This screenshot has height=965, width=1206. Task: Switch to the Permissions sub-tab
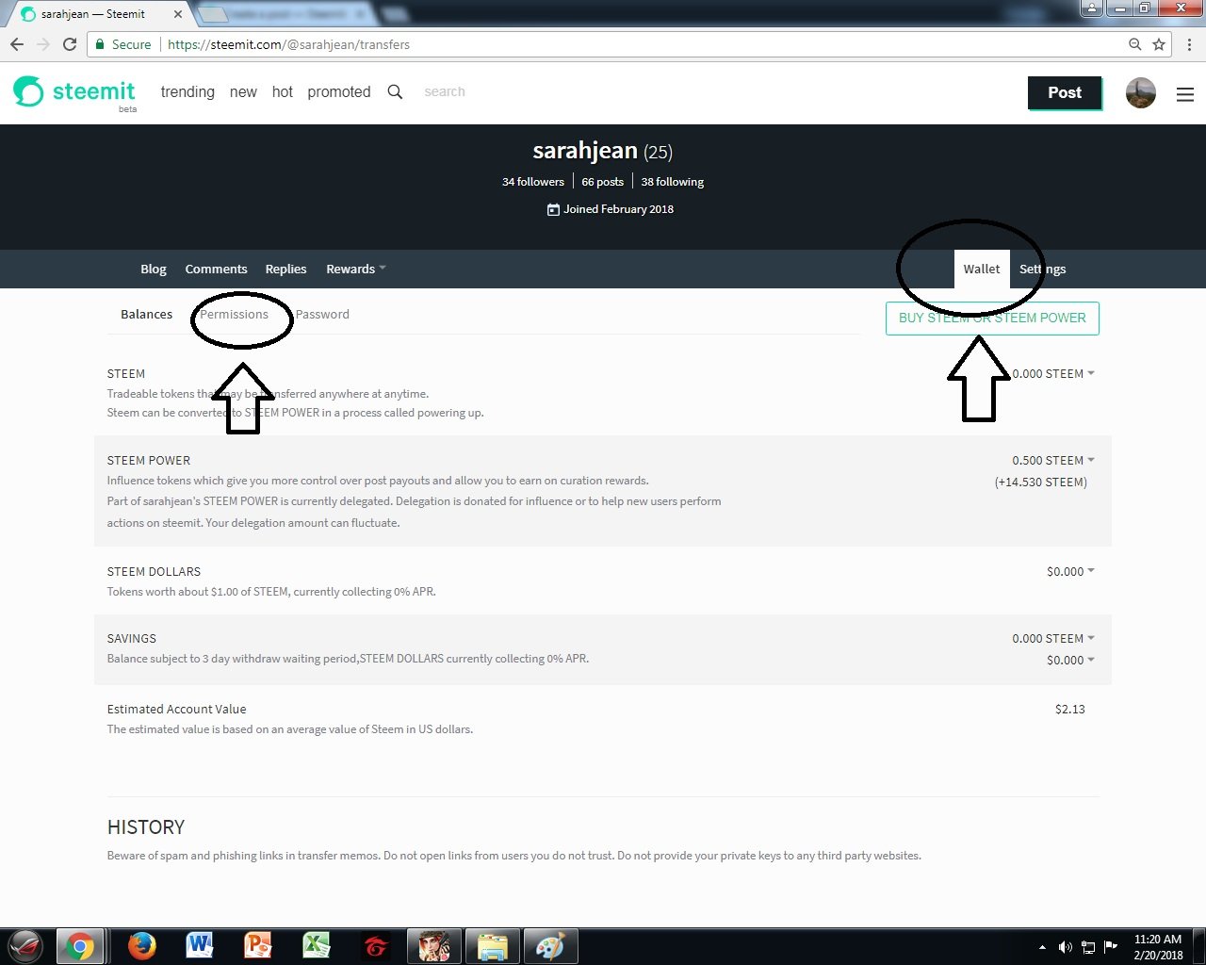click(234, 314)
